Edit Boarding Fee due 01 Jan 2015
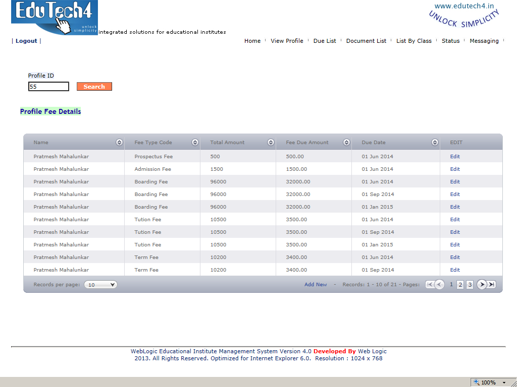 [x=455, y=207]
